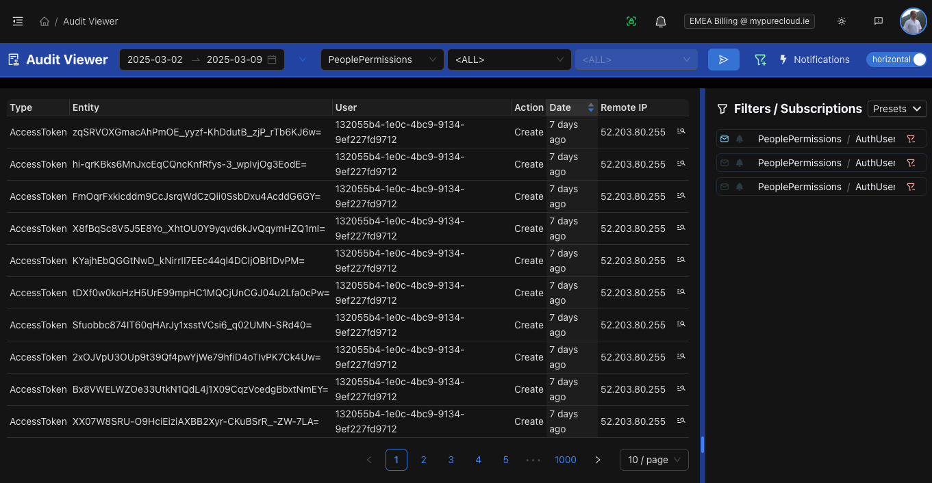Remove filter on third PeoplePermissions subscription
This screenshot has height=483, width=932.
point(911,187)
